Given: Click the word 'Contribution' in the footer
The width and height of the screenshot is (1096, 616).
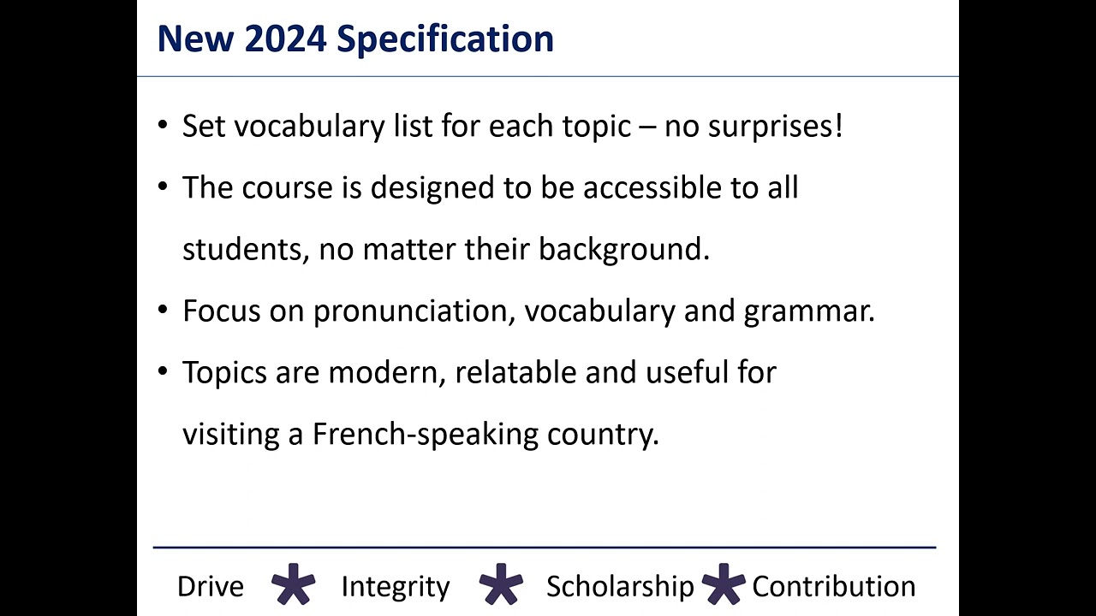Looking at the screenshot, I should coord(834,586).
